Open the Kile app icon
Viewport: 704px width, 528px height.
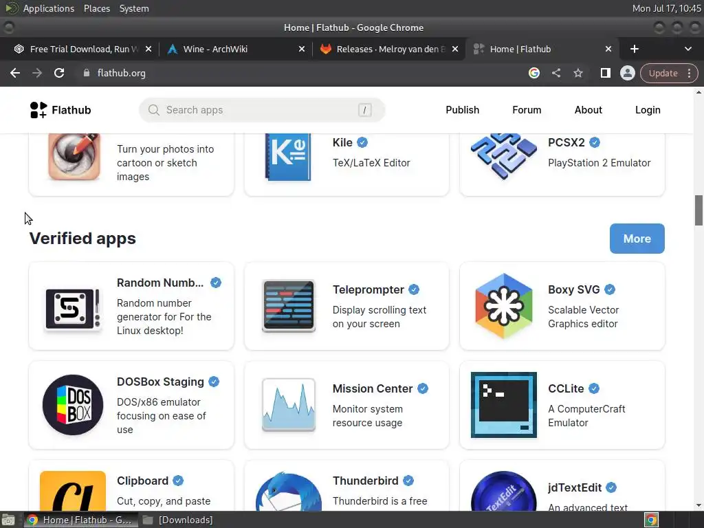coord(288,157)
